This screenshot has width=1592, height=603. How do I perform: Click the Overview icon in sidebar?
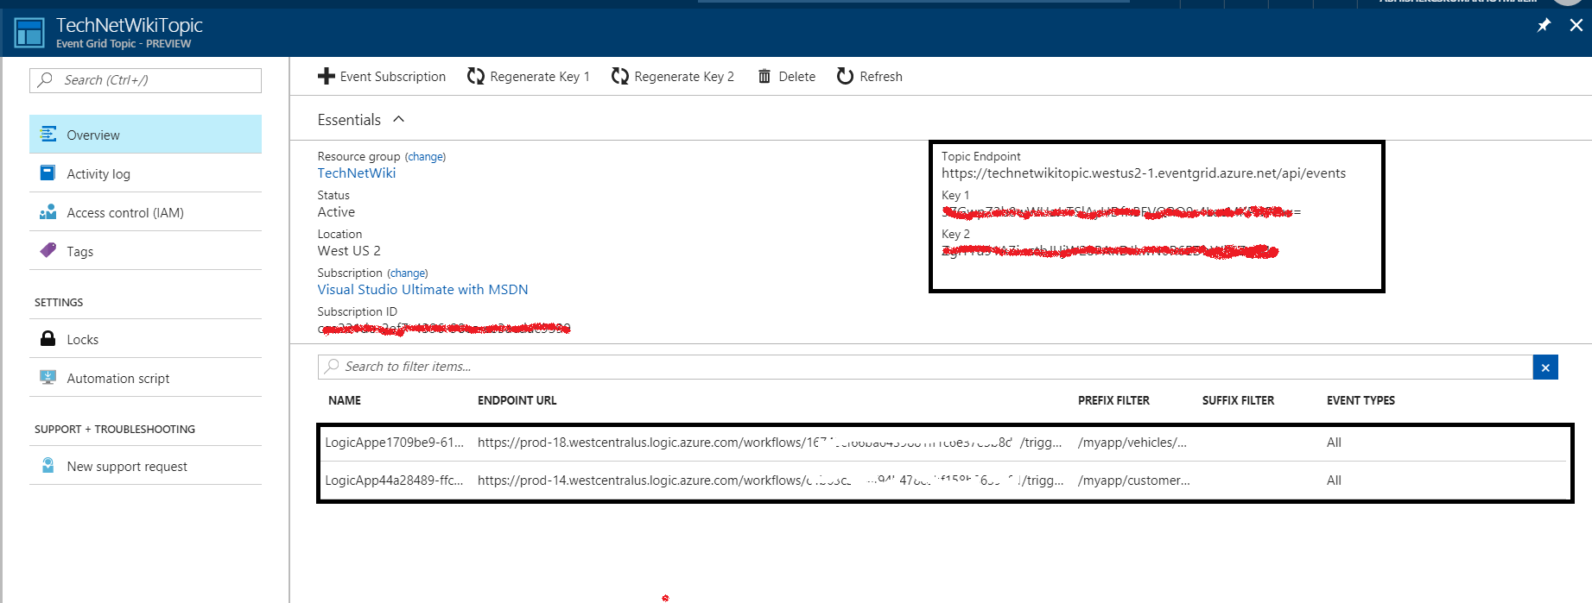(48, 135)
